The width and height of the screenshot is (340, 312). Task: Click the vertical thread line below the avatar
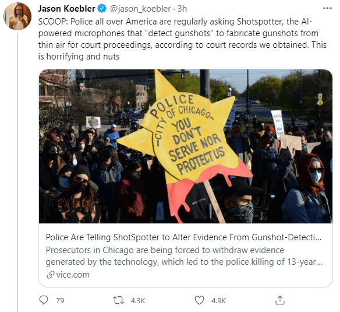[17, 172]
